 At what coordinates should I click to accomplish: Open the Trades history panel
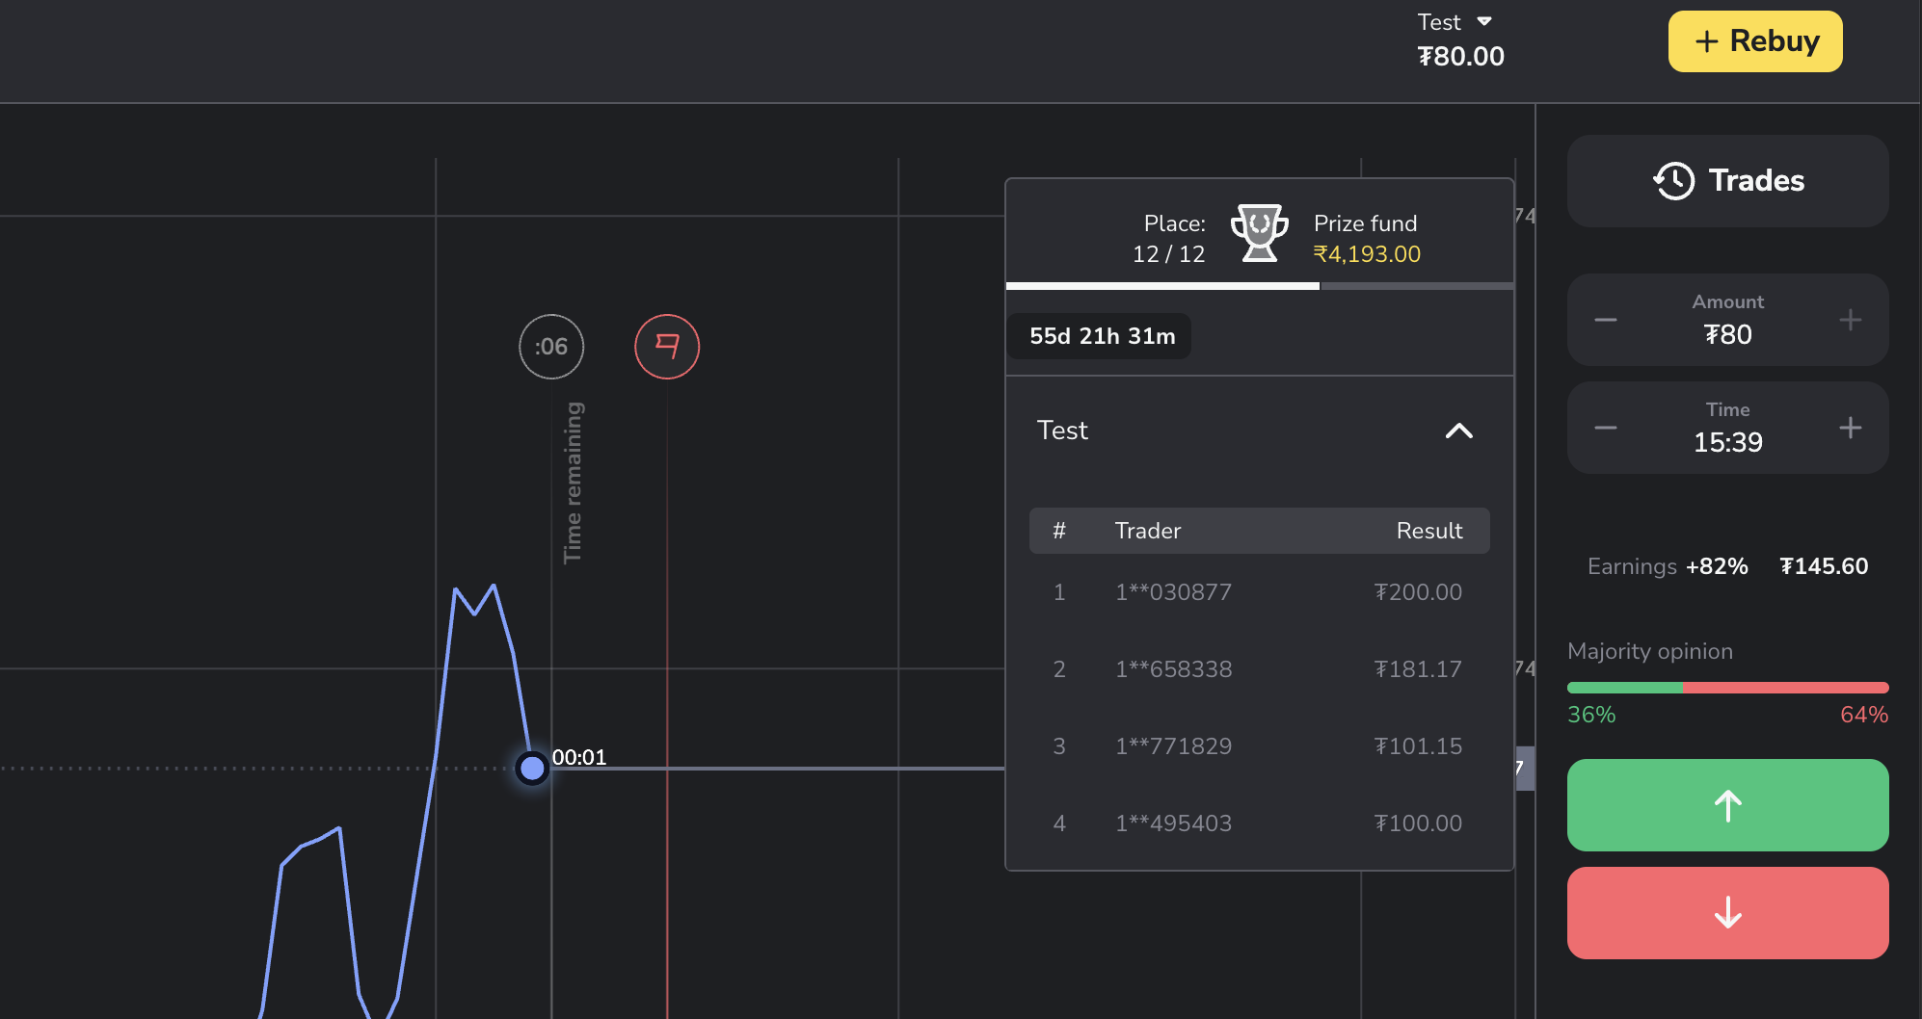pos(1727,181)
